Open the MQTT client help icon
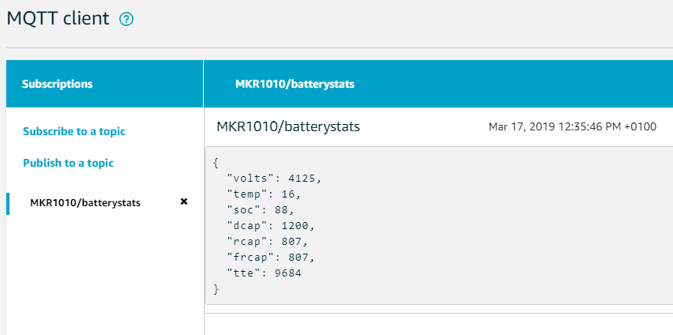673x335 pixels. [126, 20]
